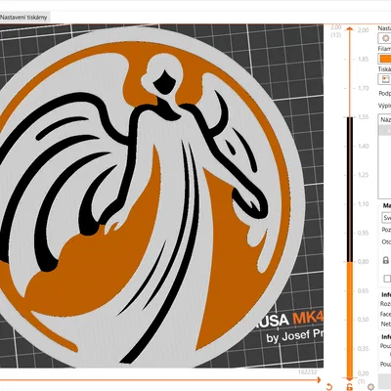Click the 1,55 height tick label
Screen dimensions: 391x391
363,117
